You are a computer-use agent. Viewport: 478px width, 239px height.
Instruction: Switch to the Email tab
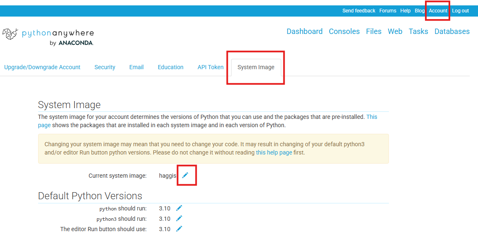coord(136,67)
